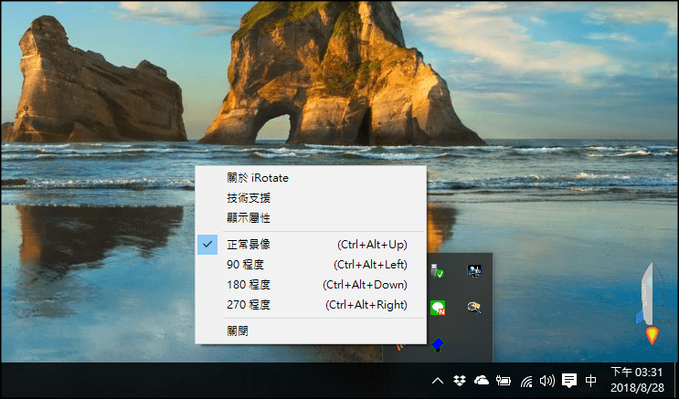The height and width of the screenshot is (399, 679).
Task: Open 顯示屬性 display properties
Action: tap(311, 218)
